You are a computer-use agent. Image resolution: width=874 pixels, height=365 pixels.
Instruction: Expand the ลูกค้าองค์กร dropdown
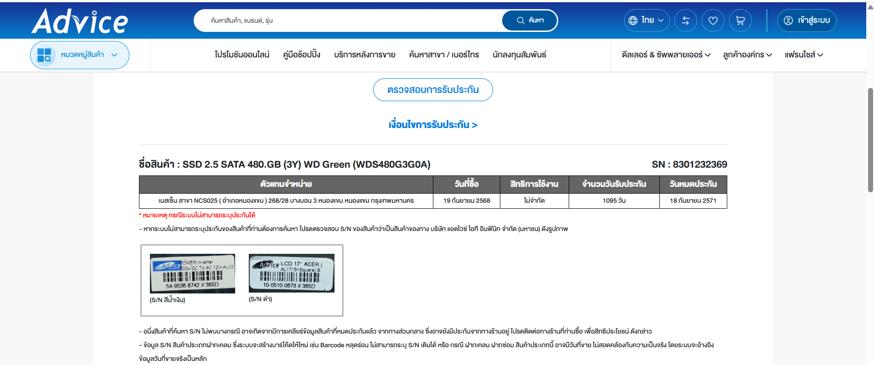click(x=747, y=55)
